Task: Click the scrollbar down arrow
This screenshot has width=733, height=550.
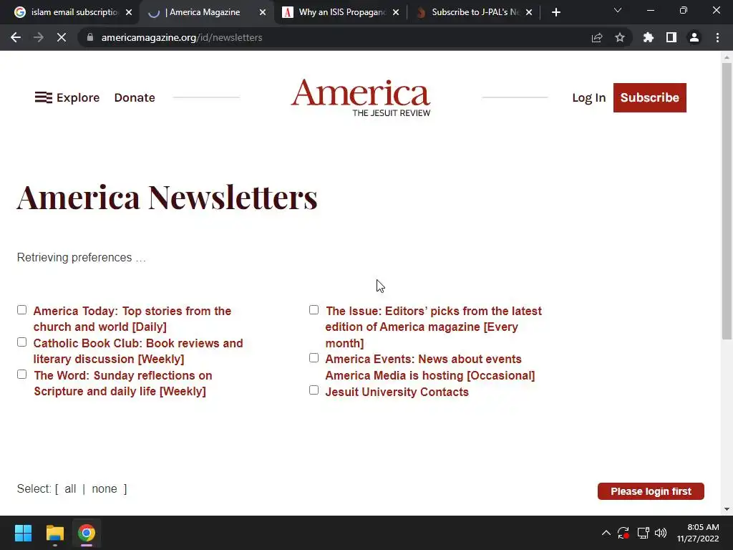Action: coord(727,509)
